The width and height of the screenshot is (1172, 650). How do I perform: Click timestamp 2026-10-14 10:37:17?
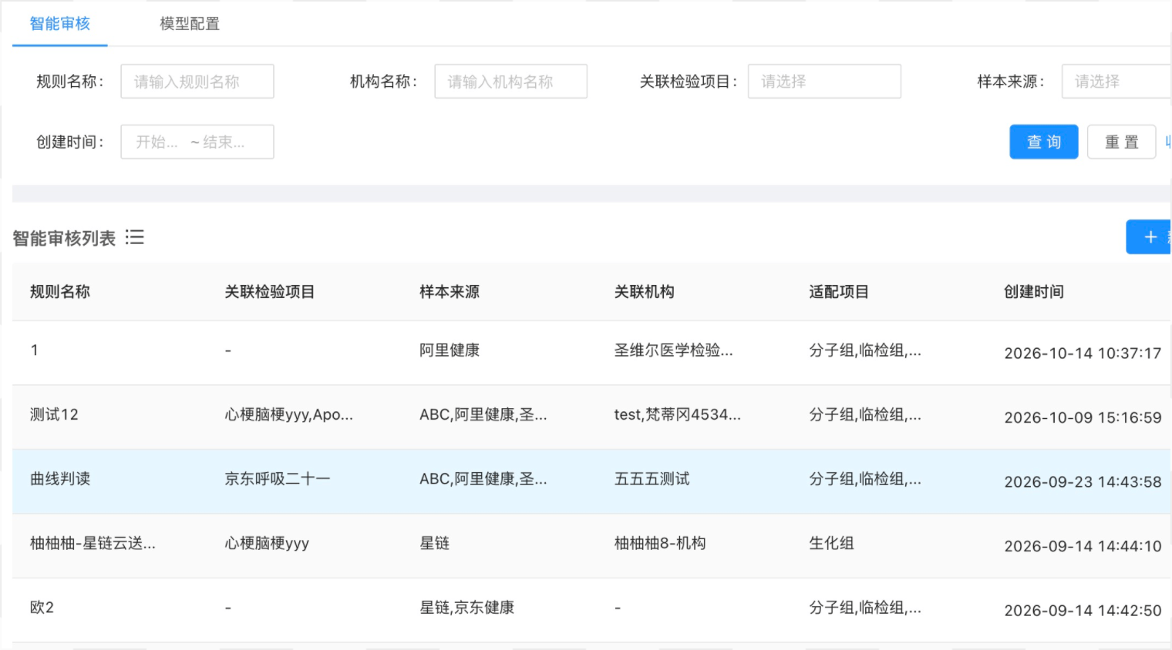pyautogui.click(x=1083, y=353)
